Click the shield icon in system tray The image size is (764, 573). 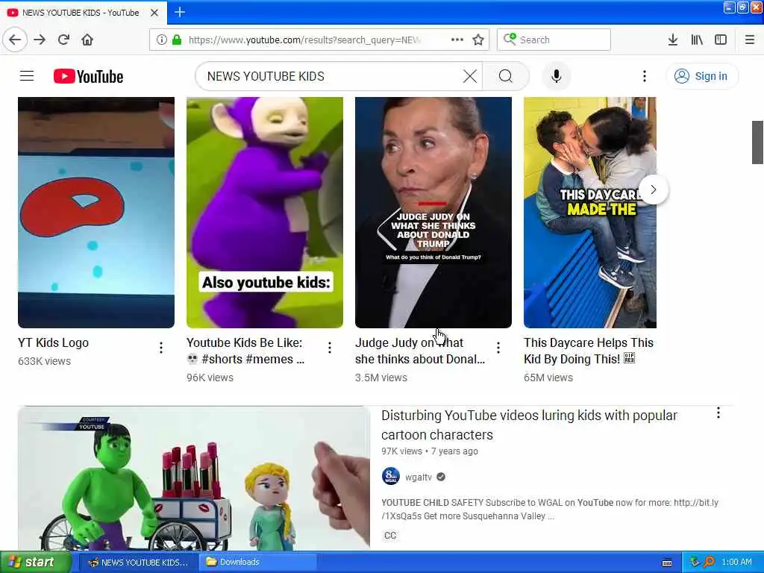point(695,562)
